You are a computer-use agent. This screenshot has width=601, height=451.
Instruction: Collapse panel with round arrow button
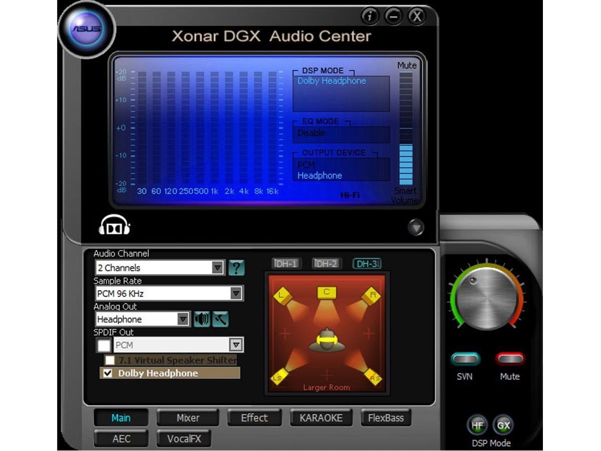(x=415, y=228)
